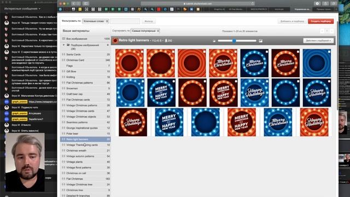Tick checkbox on orange concentric circles thumbnail without lights
The width and height of the screenshot is (350, 197).
204,51
